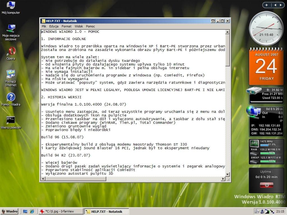
Task: Click the orange calendar gadget showing 24
Action: (x=266, y=66)
